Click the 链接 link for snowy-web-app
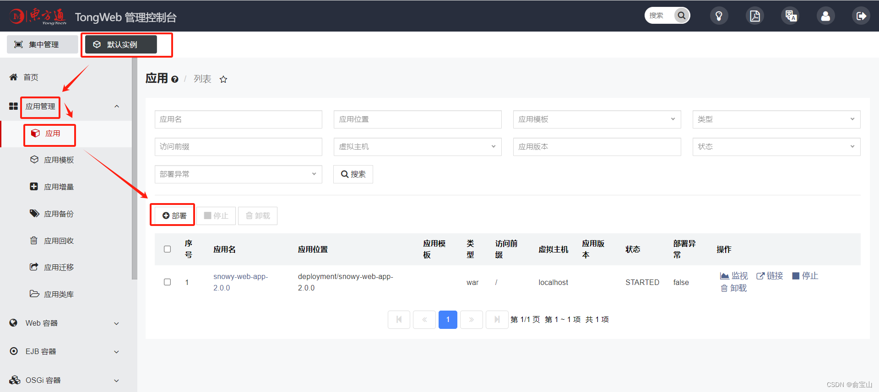Viewport: 879px width, 392px height. [x=770, y=276]
